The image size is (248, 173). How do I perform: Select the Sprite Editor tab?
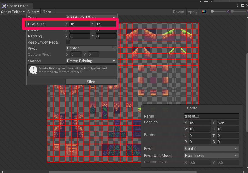pyautogui.click(x=16, y=6)
